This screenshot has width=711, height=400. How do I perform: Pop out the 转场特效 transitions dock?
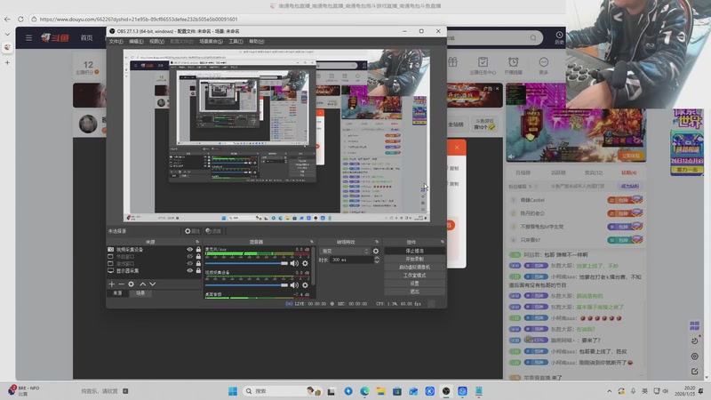[x=377, y=242]
